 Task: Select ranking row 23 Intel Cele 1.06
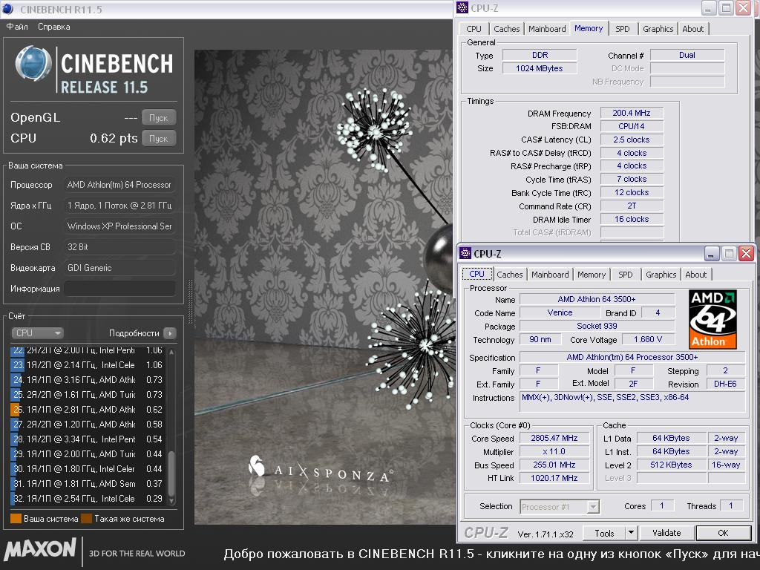(x=88, y=365)
